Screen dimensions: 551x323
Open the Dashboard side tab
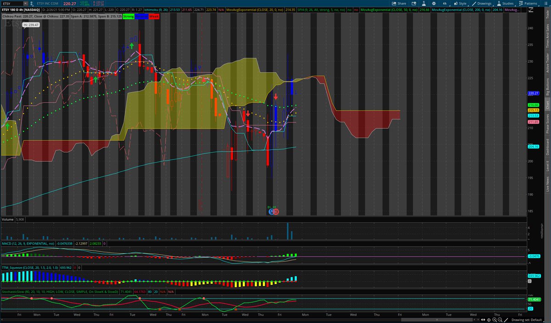coord(547,146)
